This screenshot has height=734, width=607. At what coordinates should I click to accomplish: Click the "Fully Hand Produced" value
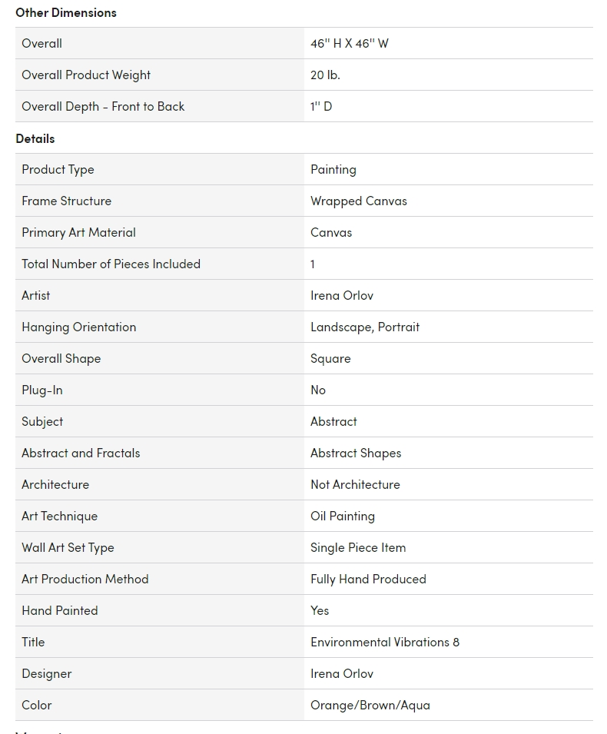(x=368, y=579)
